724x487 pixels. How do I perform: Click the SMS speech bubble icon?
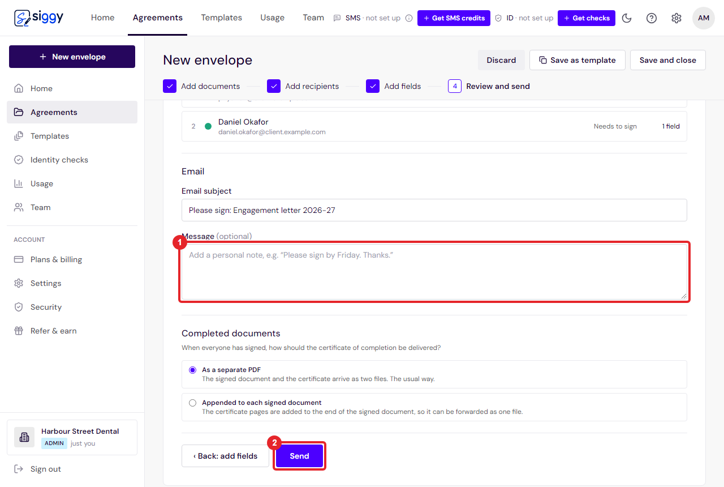(338, 18)
